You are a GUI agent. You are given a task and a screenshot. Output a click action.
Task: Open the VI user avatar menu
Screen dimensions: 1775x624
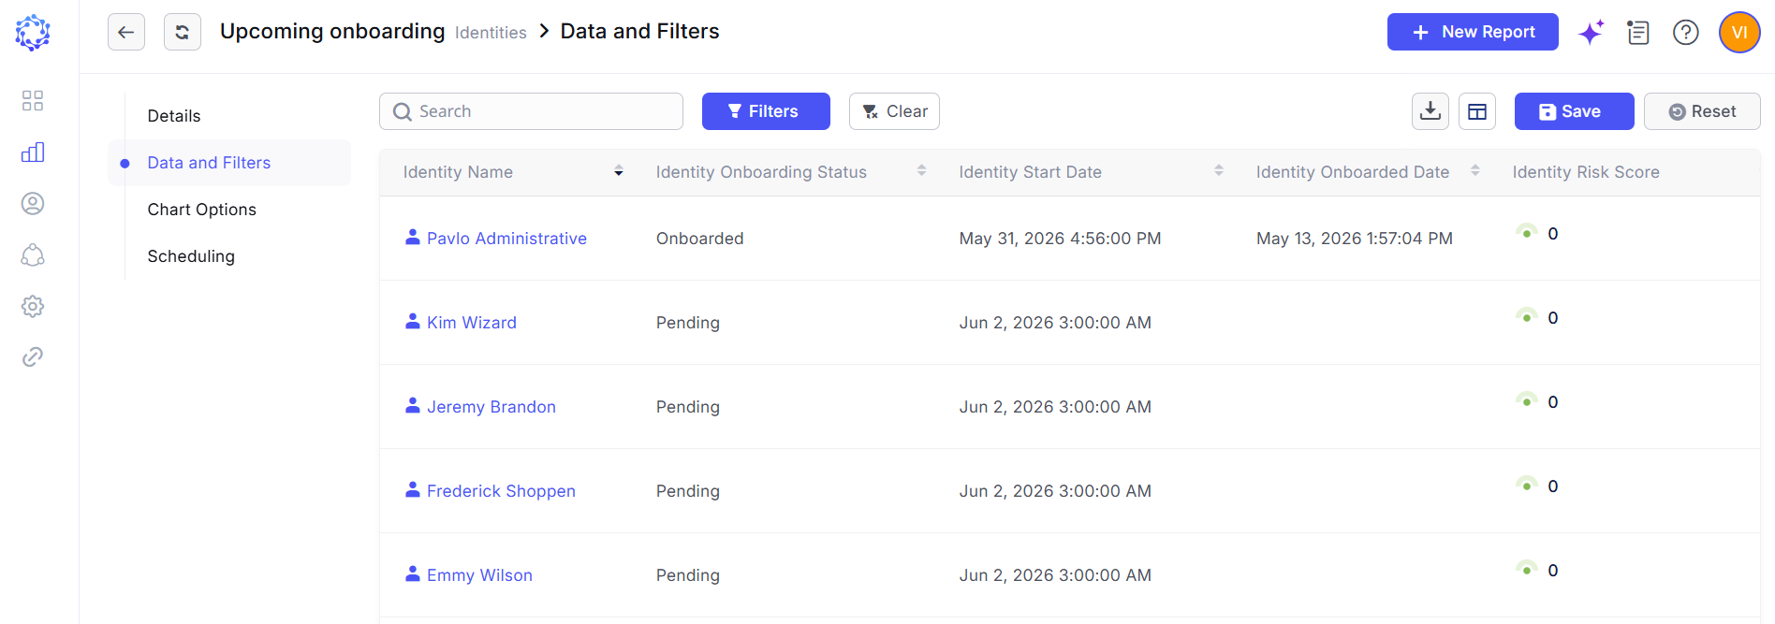(x=1739, y=33)
